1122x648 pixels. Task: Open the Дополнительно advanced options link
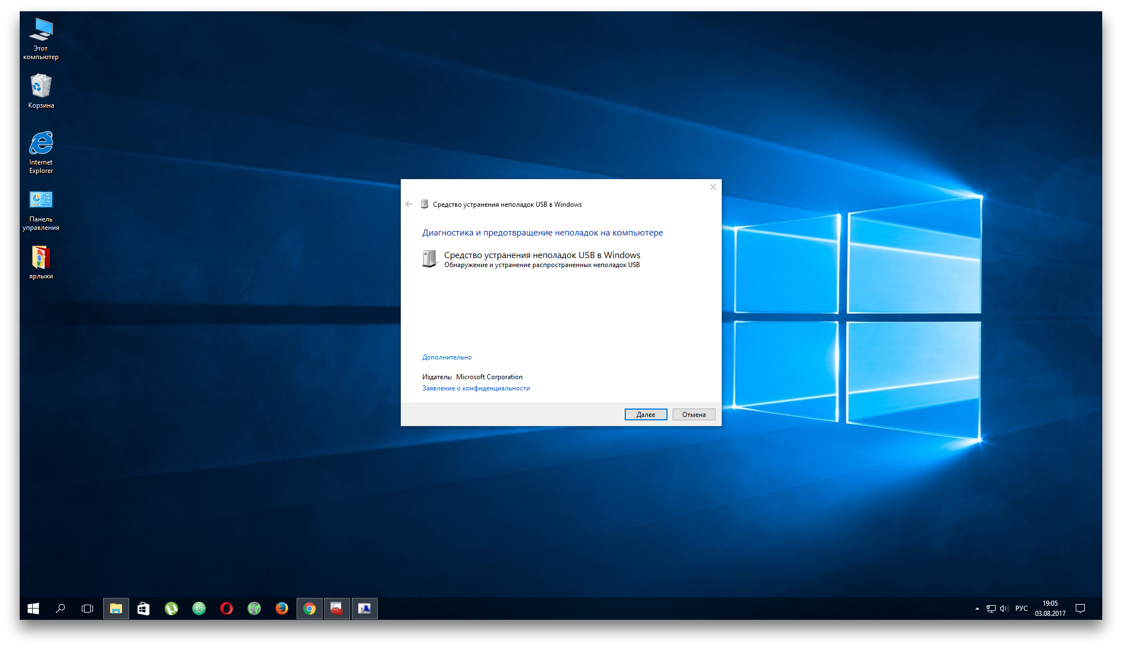447,357
